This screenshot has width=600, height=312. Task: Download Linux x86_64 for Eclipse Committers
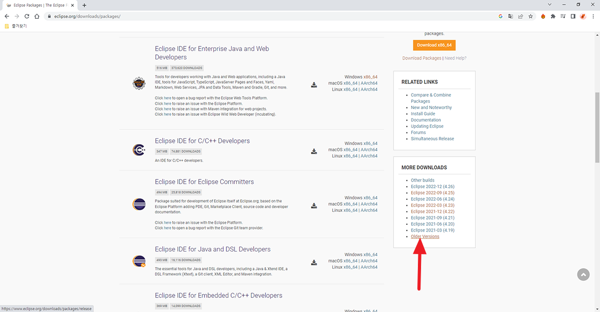(351, 210)
